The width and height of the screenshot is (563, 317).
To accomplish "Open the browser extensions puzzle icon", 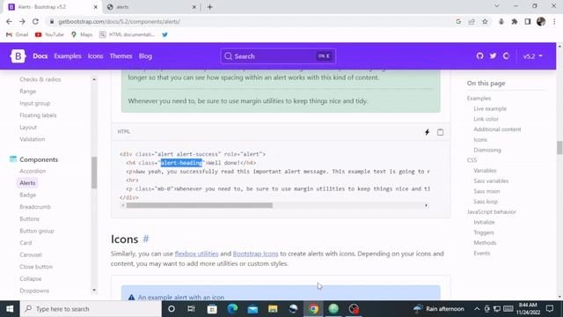I will 514,21.
